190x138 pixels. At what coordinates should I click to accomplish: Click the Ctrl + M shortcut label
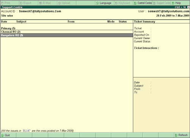coord(180,7)
